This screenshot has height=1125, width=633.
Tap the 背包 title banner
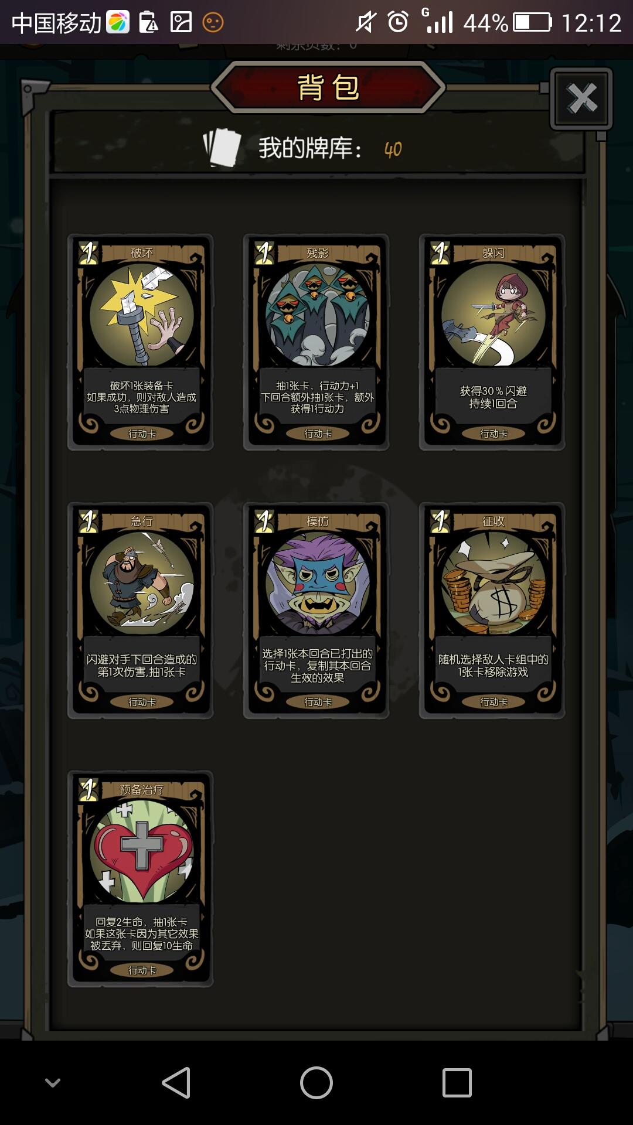328,87
